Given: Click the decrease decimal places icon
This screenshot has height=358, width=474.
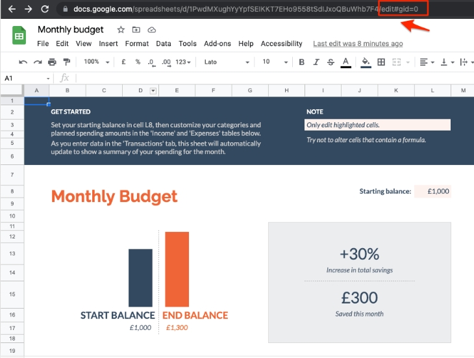Looking at the screenshot, I should click(x=151, y=62).
